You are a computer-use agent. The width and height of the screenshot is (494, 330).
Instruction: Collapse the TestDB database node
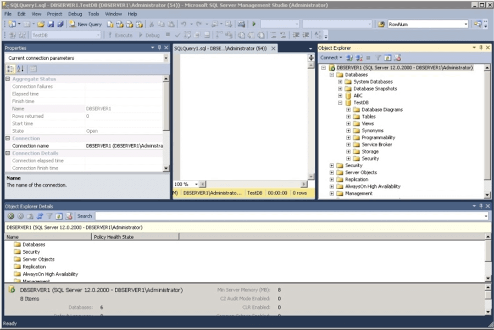(340, 103)
